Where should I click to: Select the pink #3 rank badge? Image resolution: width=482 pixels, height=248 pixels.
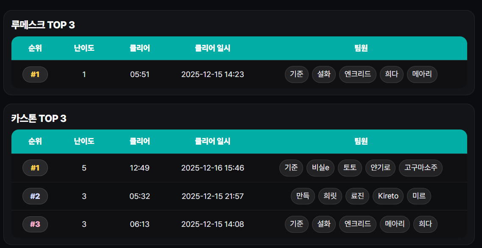tap(35, 224)
